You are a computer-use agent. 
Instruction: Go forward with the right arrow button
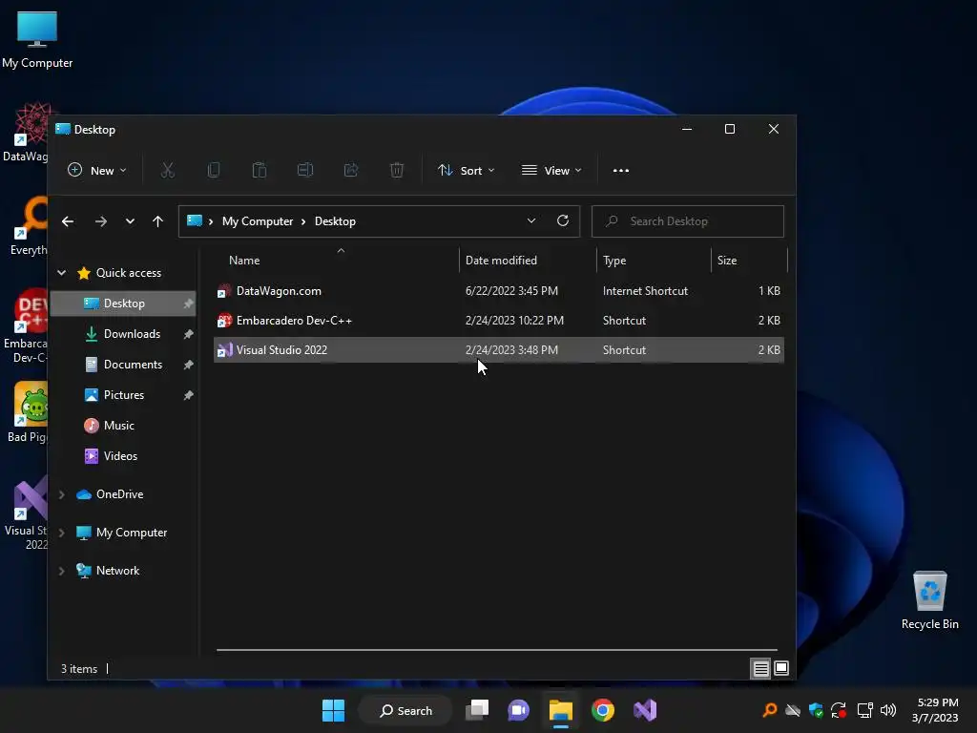[101, 221]
